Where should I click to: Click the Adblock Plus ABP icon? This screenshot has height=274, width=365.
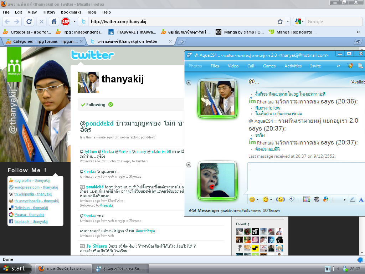click(x=66, y=22)
